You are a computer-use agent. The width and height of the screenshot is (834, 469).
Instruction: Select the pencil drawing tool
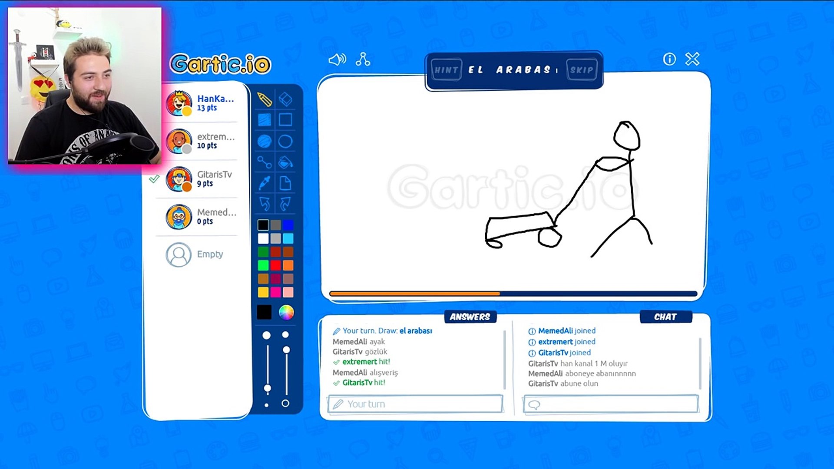pos(264,99)
